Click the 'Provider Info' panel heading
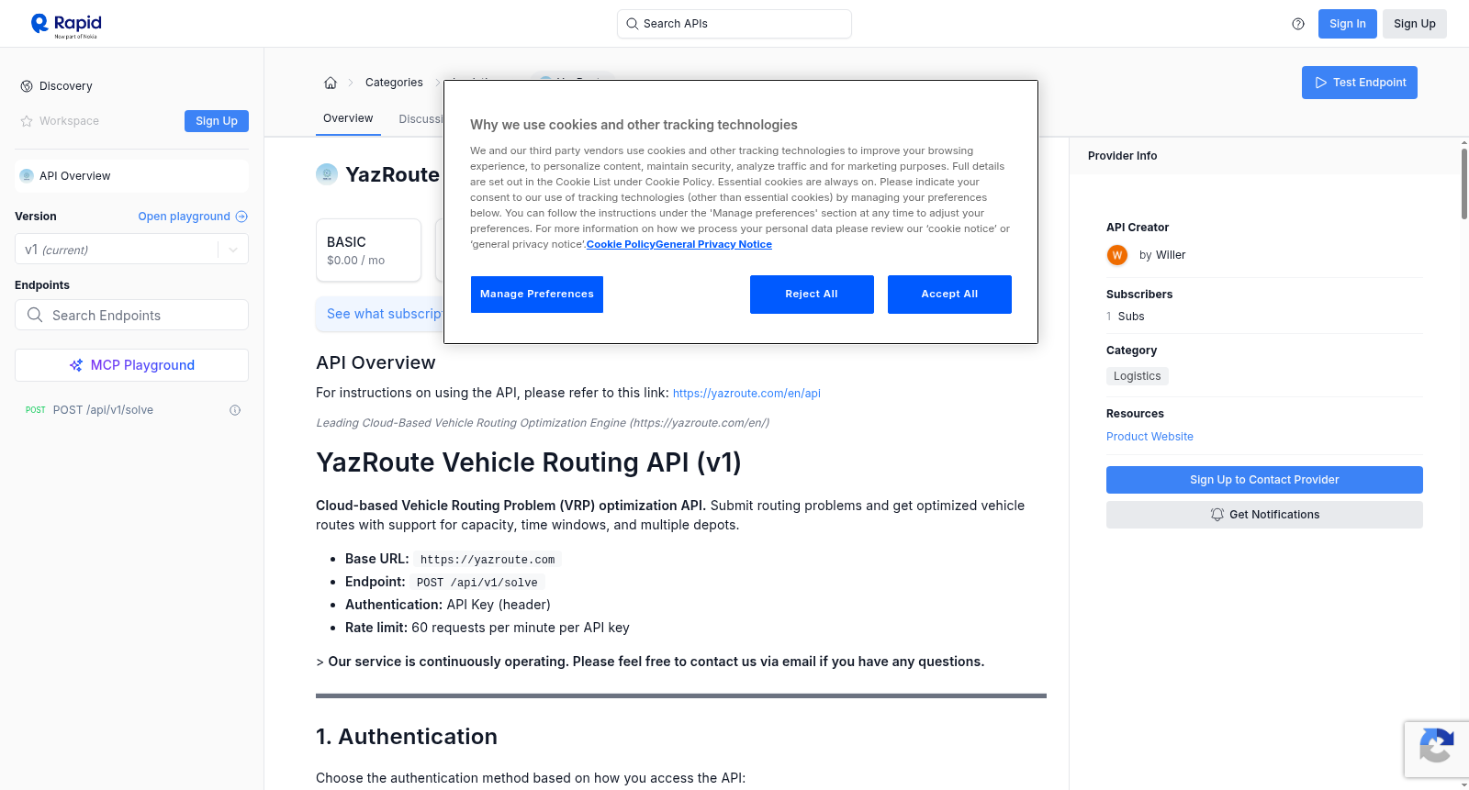The height and width of the screenshot is (790, 1469). (x=1122, y=156)
